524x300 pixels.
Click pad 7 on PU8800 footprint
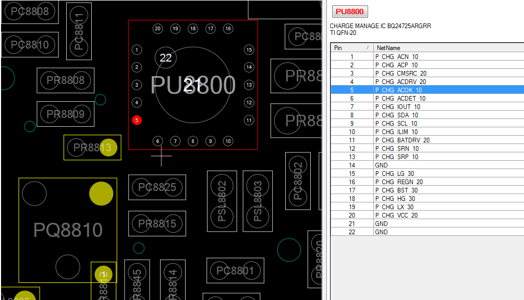[175, 141]
